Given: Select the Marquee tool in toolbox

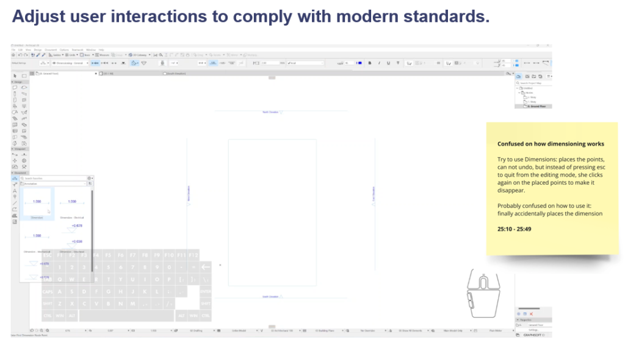Looking at the screenshot, I should (24, 76).
